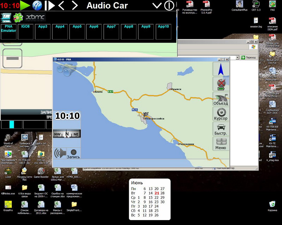Skip forward with the right arrow

coord(74,5)
